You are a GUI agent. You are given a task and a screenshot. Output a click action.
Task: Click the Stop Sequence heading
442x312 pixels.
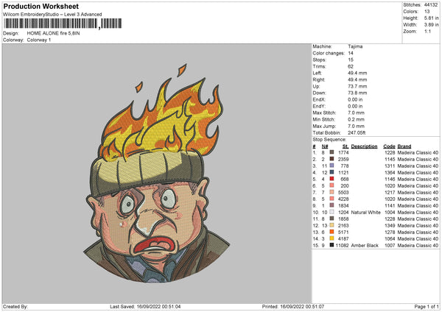point(329,140)
